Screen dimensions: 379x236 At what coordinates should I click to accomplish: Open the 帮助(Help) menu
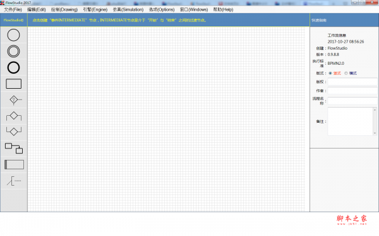coord(223,9)
